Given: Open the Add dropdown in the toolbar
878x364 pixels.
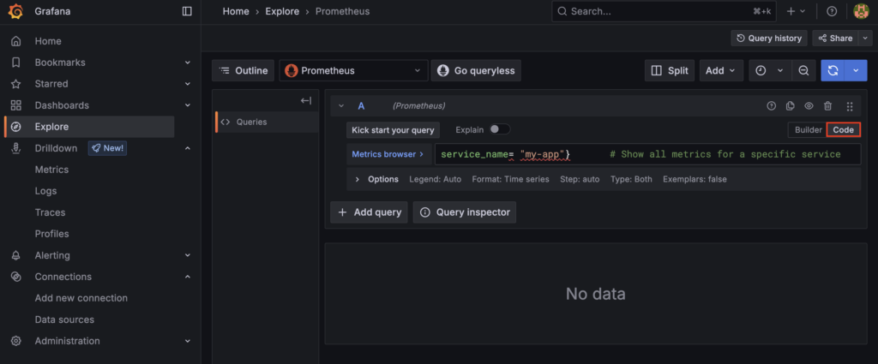Looking at the screenshot, I should click(x=721, y=71).
